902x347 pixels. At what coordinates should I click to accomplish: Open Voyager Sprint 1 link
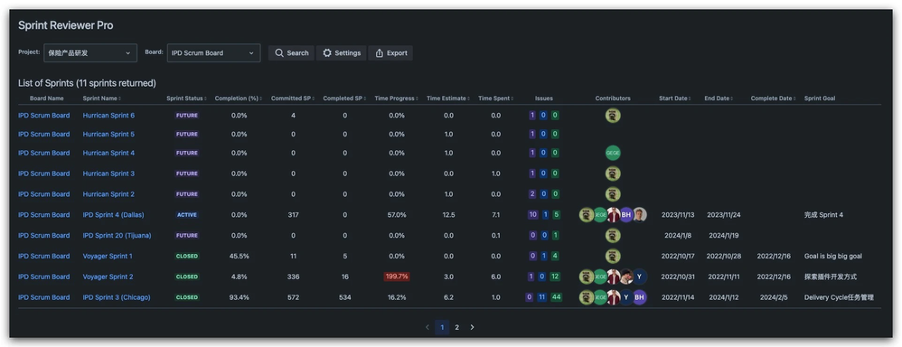pyautogui.click(x=108, y=256)
